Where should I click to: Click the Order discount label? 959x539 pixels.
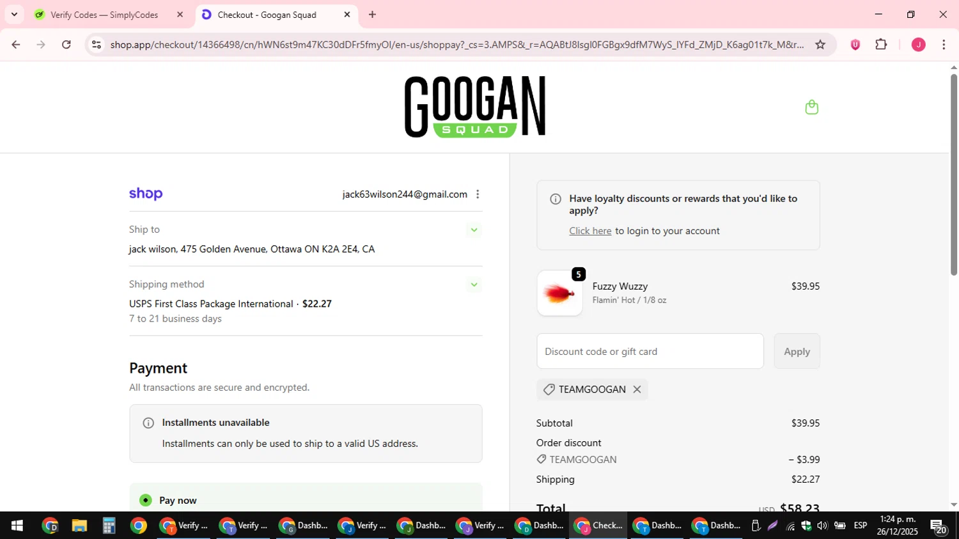pyautogui.click(x=568, y=443)
